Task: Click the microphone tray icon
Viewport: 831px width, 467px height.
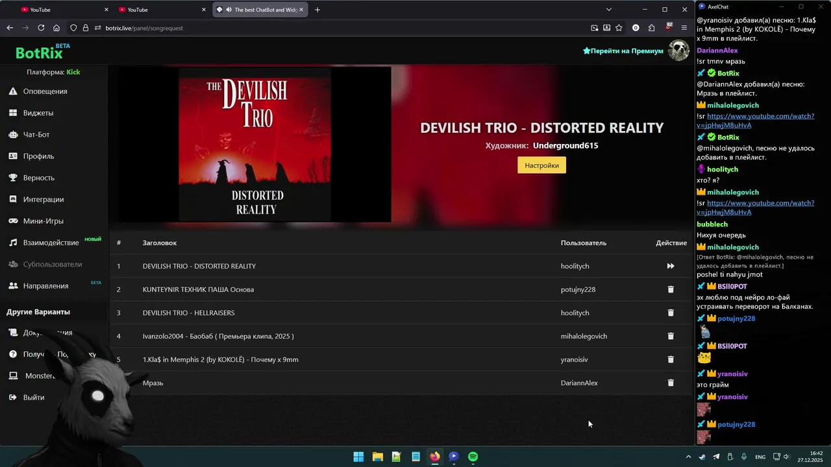Action: point(744,457)
